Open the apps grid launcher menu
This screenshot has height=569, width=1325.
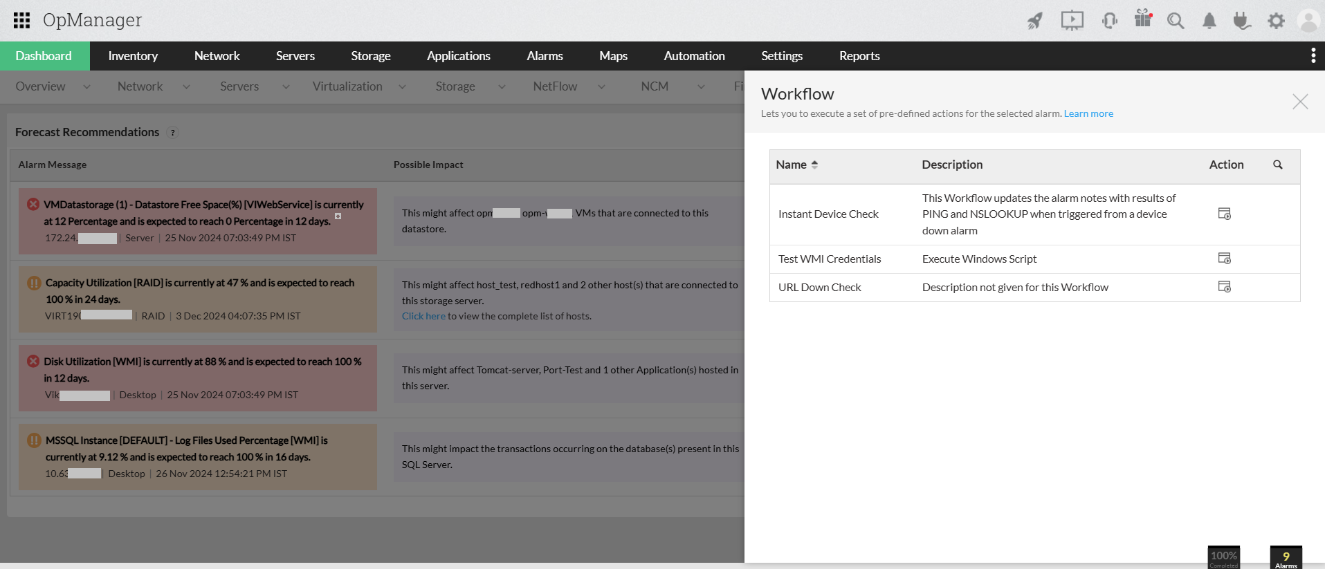tap(21, 20)
